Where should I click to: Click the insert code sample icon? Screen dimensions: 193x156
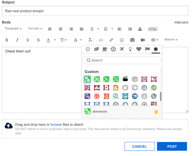tap(101, 40)
